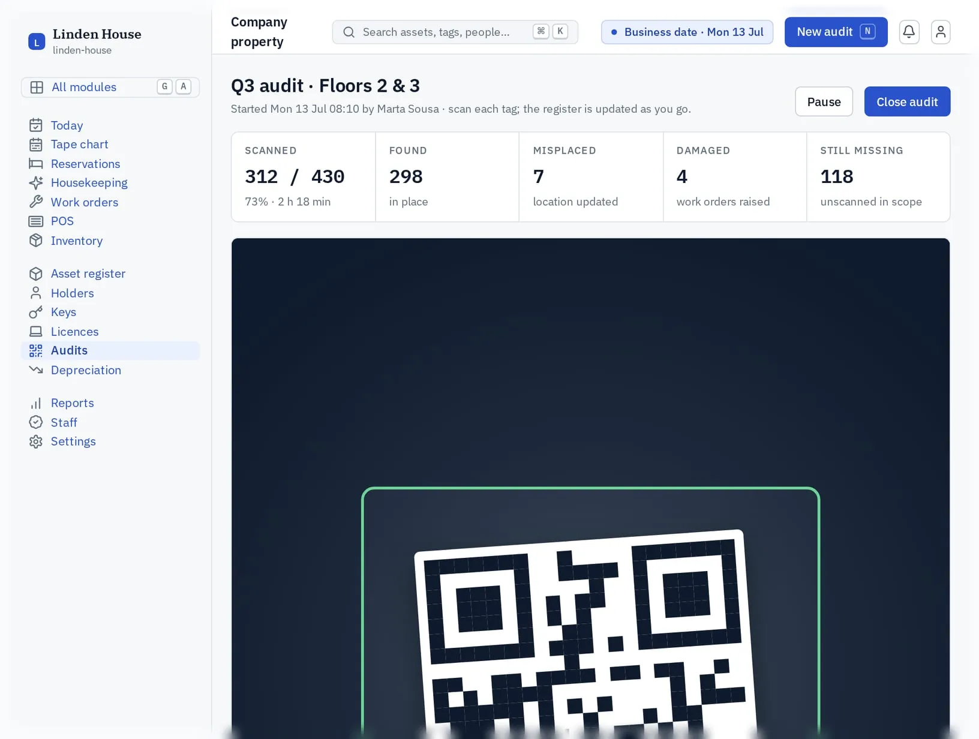Click the Audits QR code icon

[36, 350]
